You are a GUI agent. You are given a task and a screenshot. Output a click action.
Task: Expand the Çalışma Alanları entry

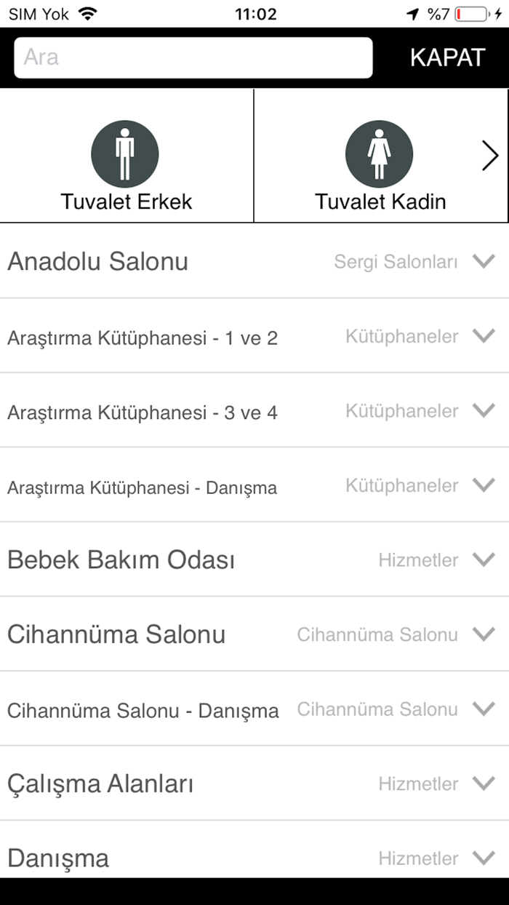pyautogui.click(x=483, y=784)
